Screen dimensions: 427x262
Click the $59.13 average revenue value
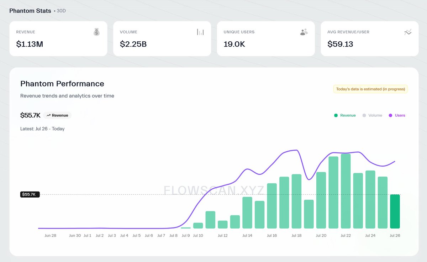pyautogui.click(x=341, y=44)
